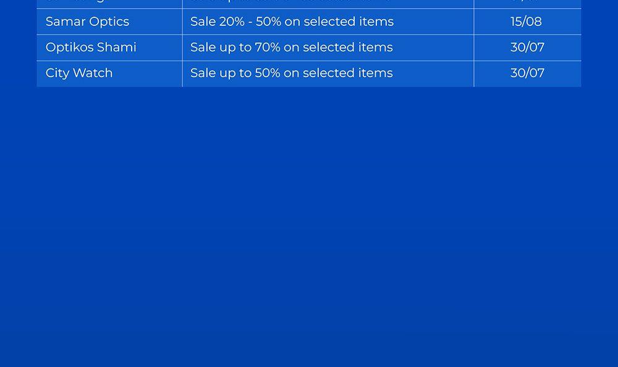Viewport: 618px width, 367px height.
Task: Select the Optikos Shami 30/07 date
Action: pos(527,47)
